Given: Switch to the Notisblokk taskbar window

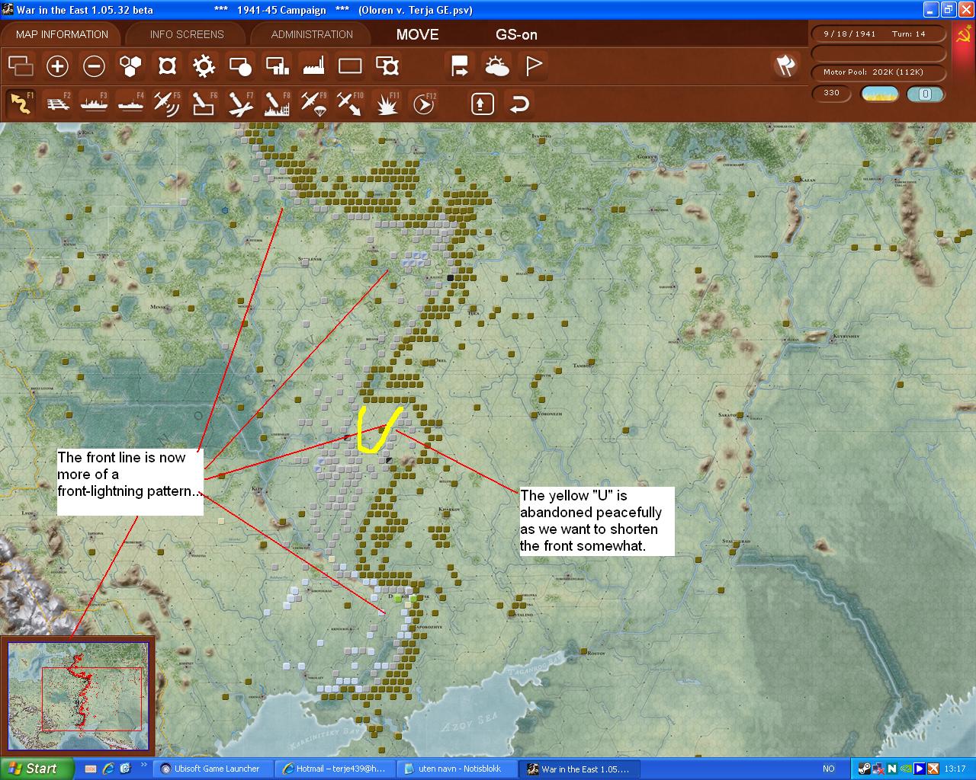Looking at the screenshot, I should (456, 769).
